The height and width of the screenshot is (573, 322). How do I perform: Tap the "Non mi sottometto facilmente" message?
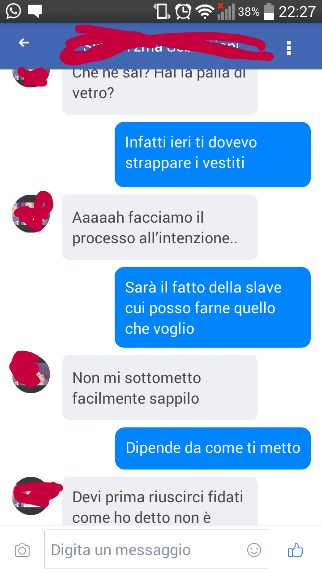tap(159, 388)
